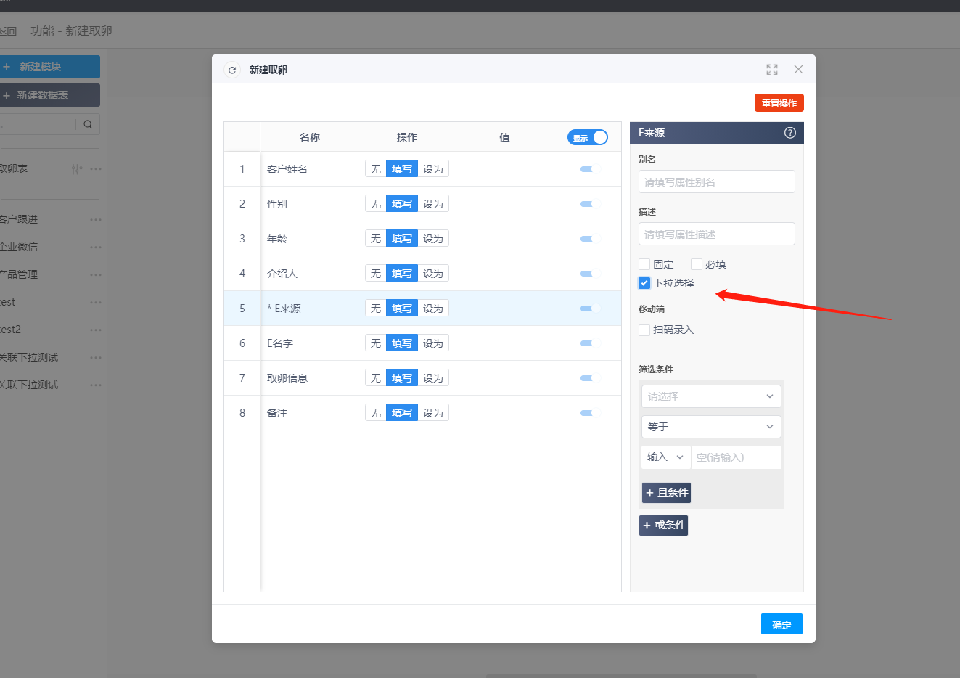The width and height of the screenshot is (960, 678).
Task: Toggle display switch for 介绍人 row
Action: pyautogui.click(x=589, y=274)
